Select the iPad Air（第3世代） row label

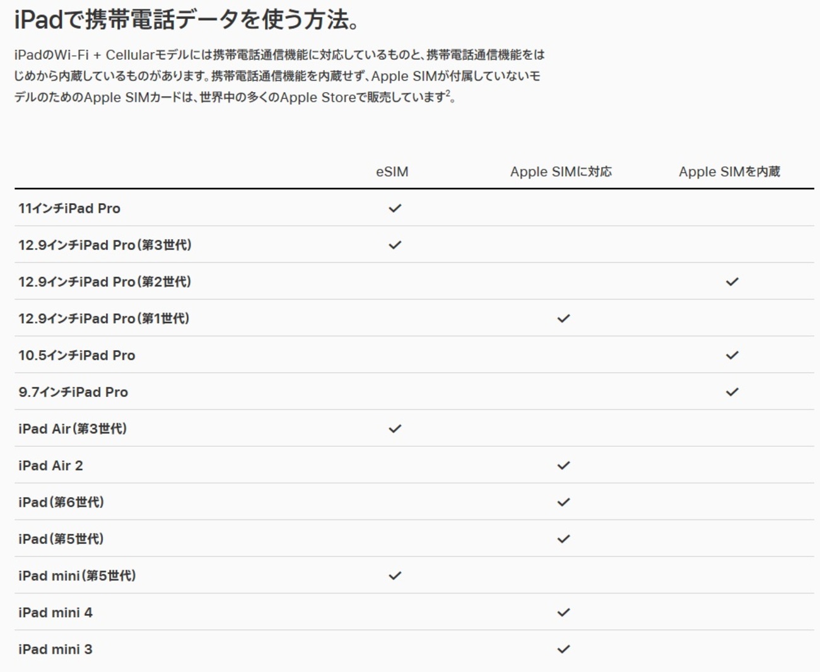pos(73,428)
